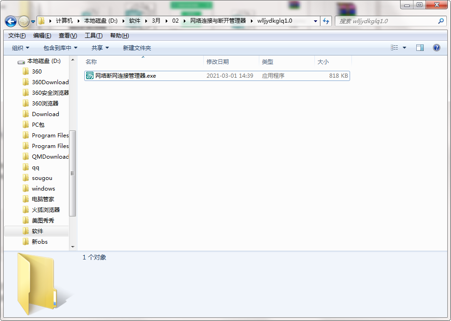Click 3月 breadcrumb segment
This screenshot has height=321, width=451.
pos(156,21)
